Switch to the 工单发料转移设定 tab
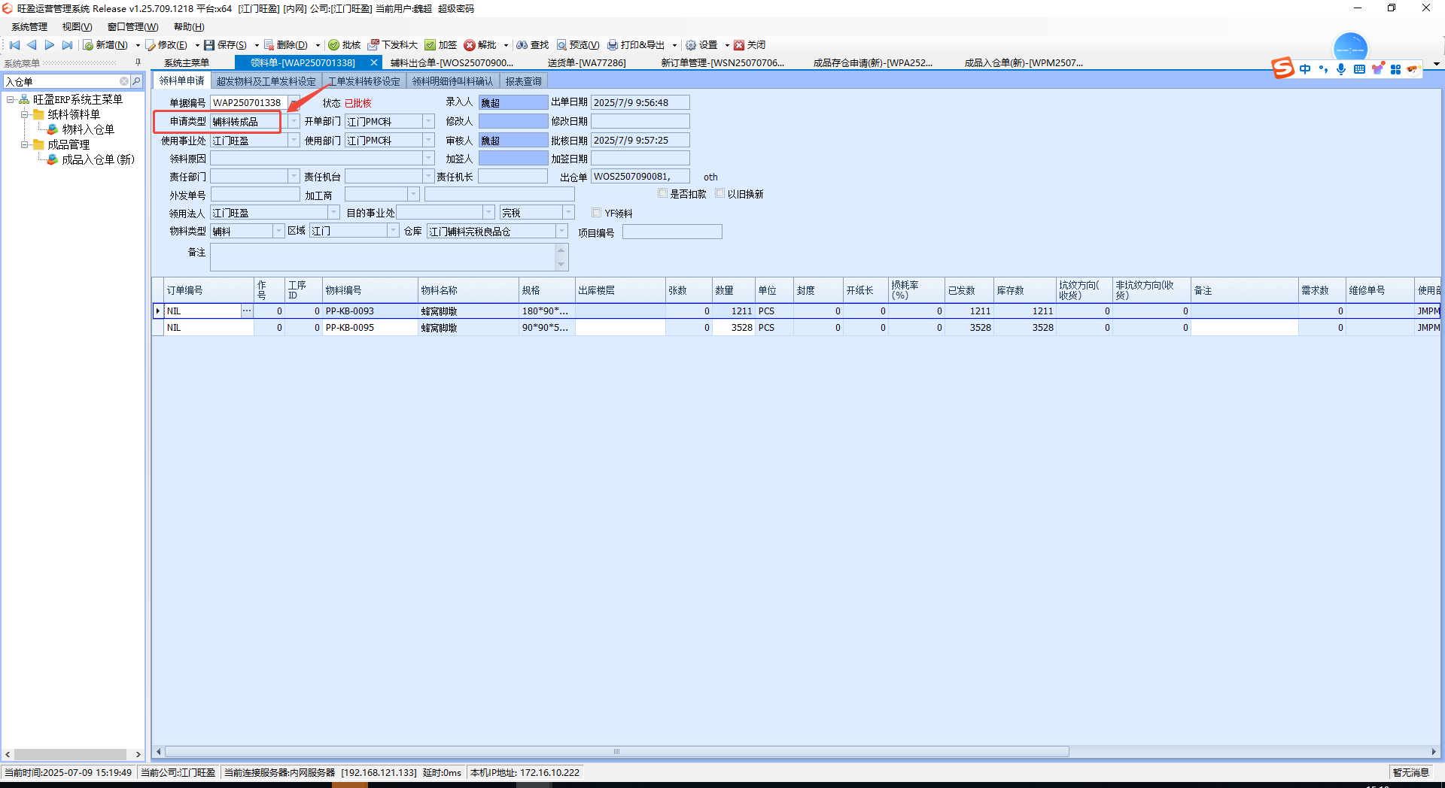The image size is (1445, 788). tap(364, 81)
